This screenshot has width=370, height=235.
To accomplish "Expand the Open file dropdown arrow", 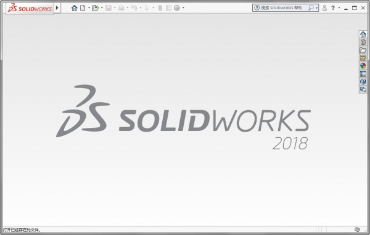I will pos(102,8).
